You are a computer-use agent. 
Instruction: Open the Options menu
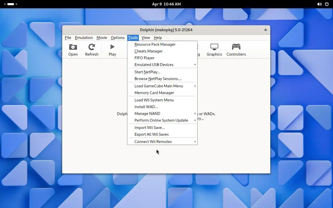point(118,38)
